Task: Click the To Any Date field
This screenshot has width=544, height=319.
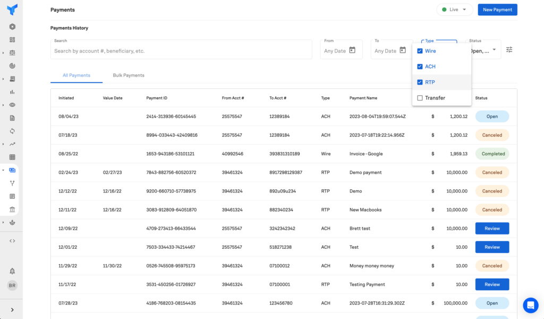Action: tap(392, 51)
